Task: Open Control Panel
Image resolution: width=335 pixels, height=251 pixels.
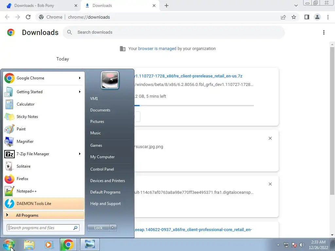Action: 102,169
